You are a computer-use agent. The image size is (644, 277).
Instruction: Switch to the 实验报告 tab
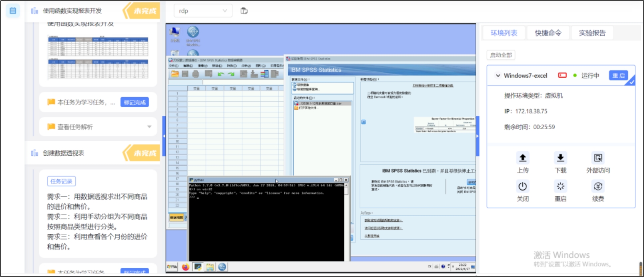[x=592, y=33]
